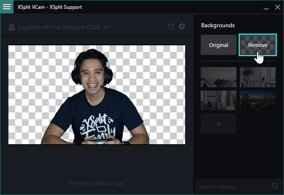This screenshot has width=284, height=195.
Task: Focus the Search online field
Action: tap(234, 187)
